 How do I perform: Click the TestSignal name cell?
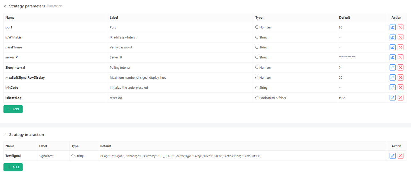point(20,156)
